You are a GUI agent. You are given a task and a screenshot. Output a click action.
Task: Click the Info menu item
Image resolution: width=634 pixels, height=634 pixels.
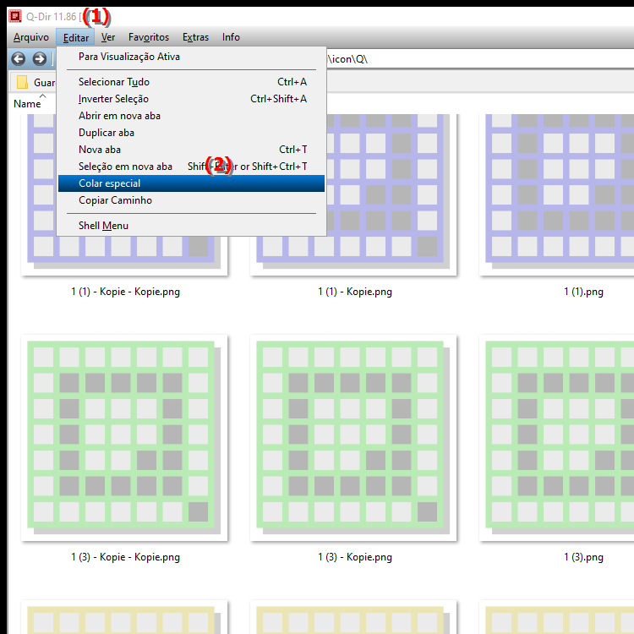coord(231,37)
